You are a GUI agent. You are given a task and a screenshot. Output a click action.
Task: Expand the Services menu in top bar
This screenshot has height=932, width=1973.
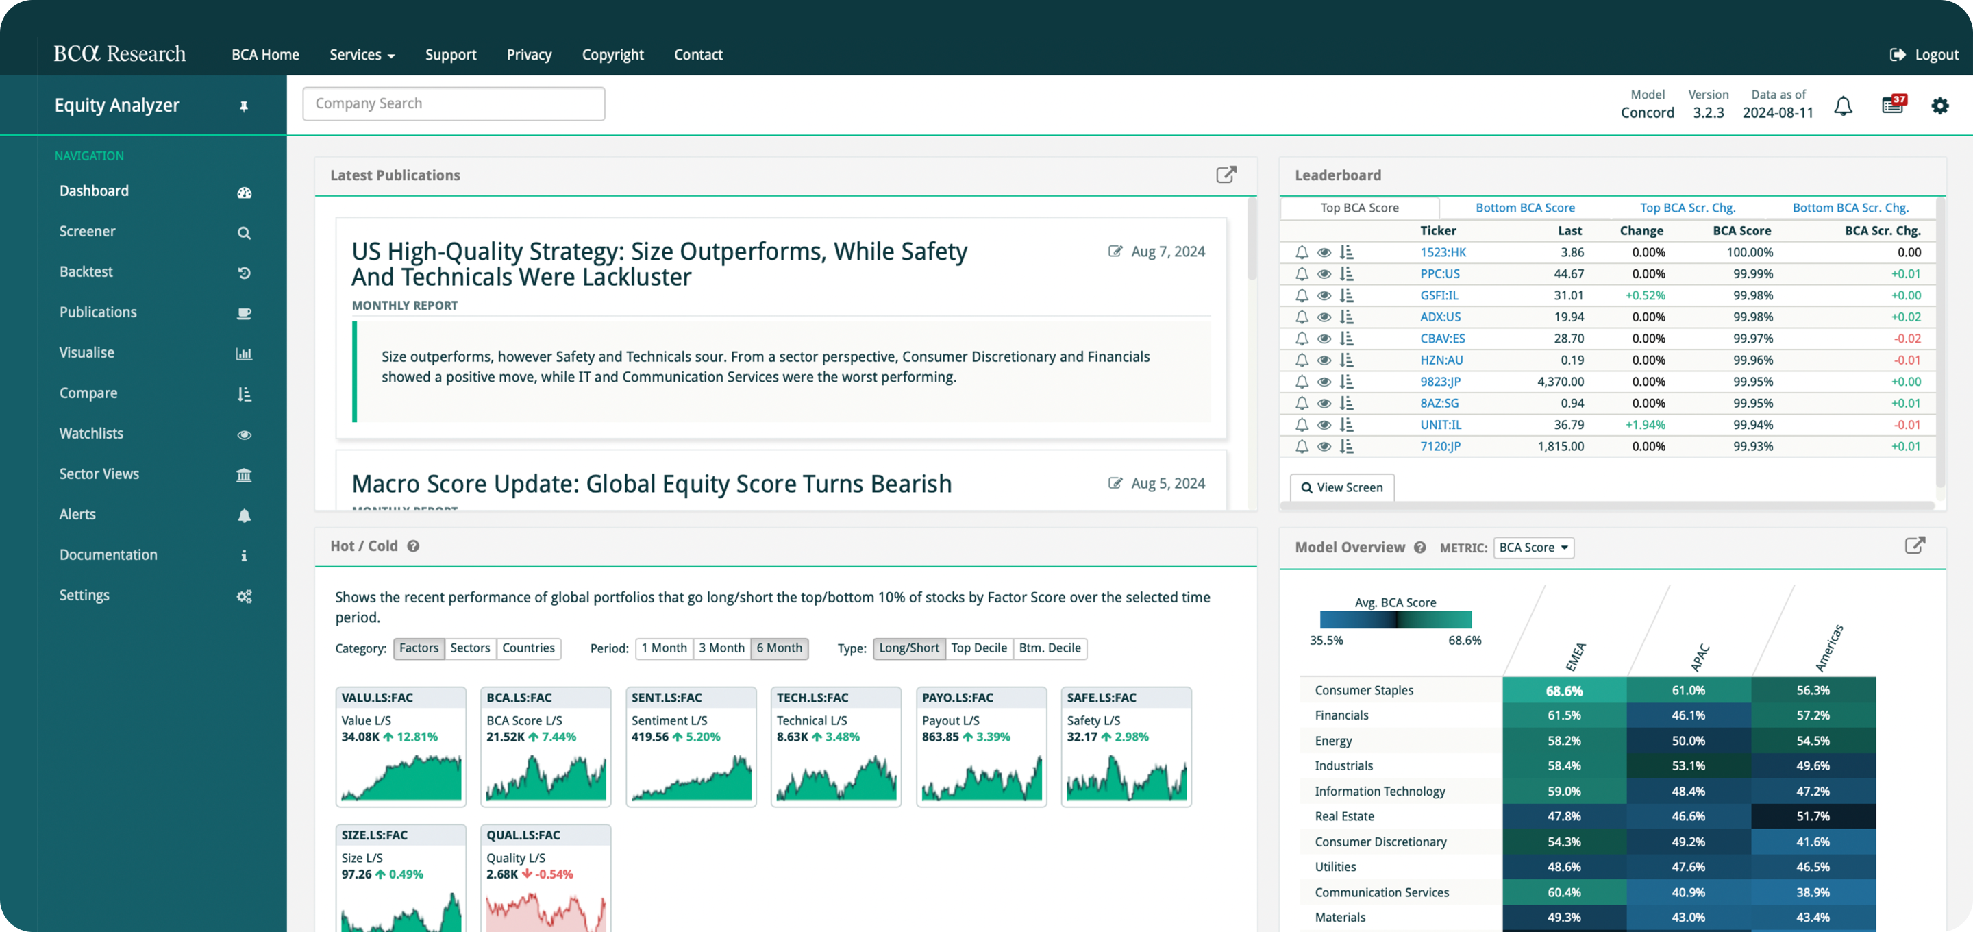point(362,54)
